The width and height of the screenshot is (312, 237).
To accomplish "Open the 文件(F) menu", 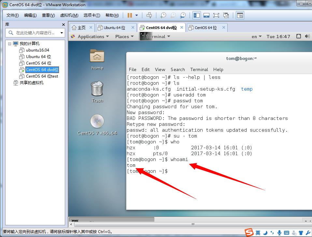I will point(12,15).
